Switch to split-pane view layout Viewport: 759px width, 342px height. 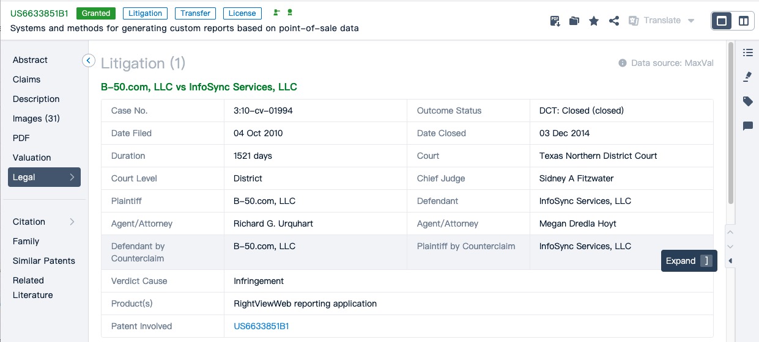[x=744, y=21]
